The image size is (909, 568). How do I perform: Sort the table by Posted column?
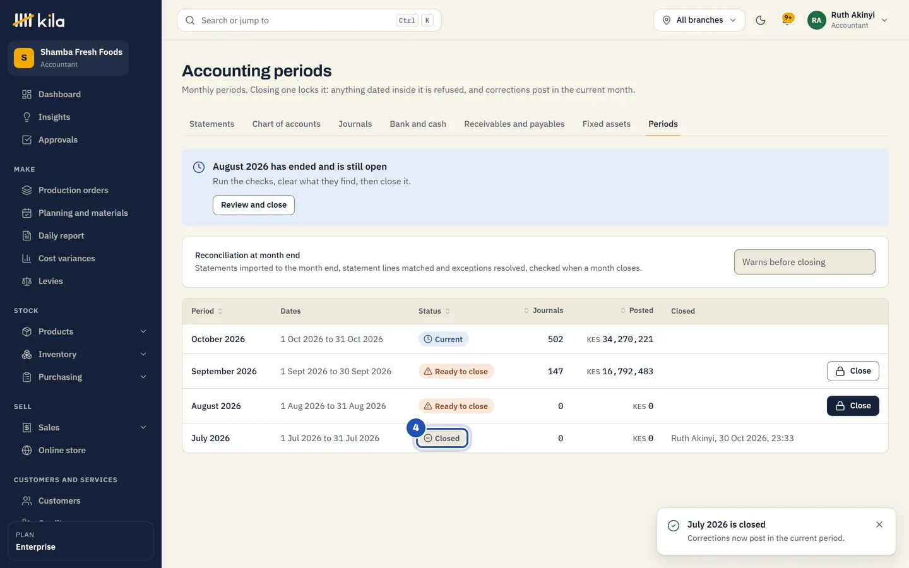637,311
